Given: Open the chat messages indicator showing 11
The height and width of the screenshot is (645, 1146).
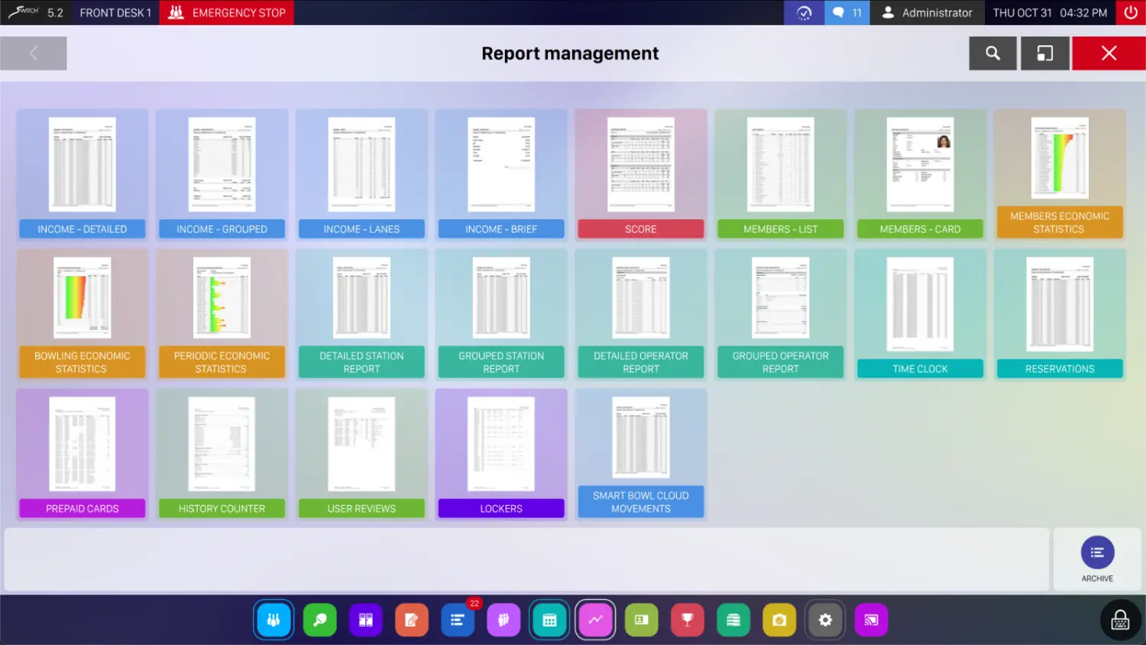Looking at the screenshot, I should [847, 12].
